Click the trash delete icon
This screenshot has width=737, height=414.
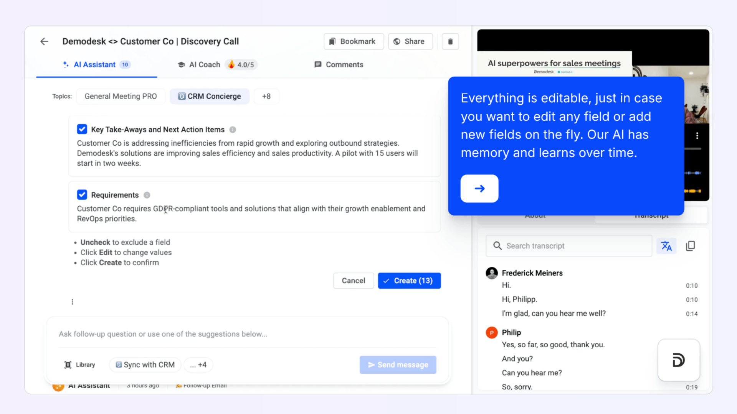450,41
